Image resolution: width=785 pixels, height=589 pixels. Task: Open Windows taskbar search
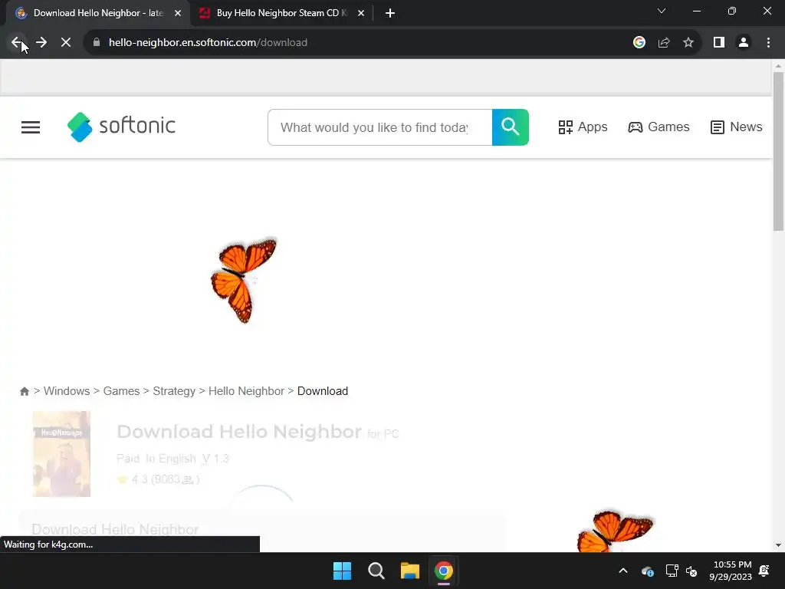376,571
